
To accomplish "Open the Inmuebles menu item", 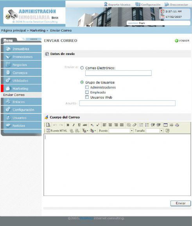I will click(x=21, y=49).
